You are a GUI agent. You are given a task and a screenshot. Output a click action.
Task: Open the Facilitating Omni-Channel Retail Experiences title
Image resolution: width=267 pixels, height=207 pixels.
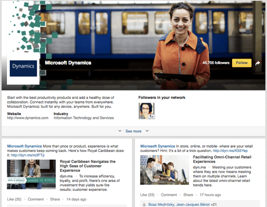click(222, 159)
